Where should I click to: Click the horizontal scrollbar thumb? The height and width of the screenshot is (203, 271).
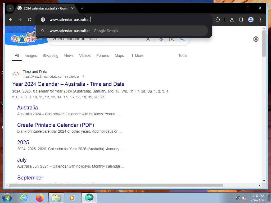coord(116,185)
